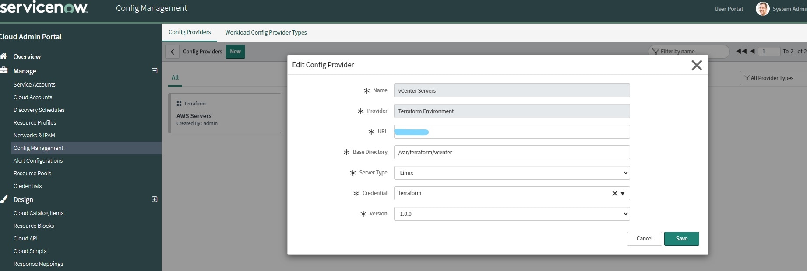The image size is (807, 271).
Task: Open All Provider Types filter
Action: (x=773, y=78)
